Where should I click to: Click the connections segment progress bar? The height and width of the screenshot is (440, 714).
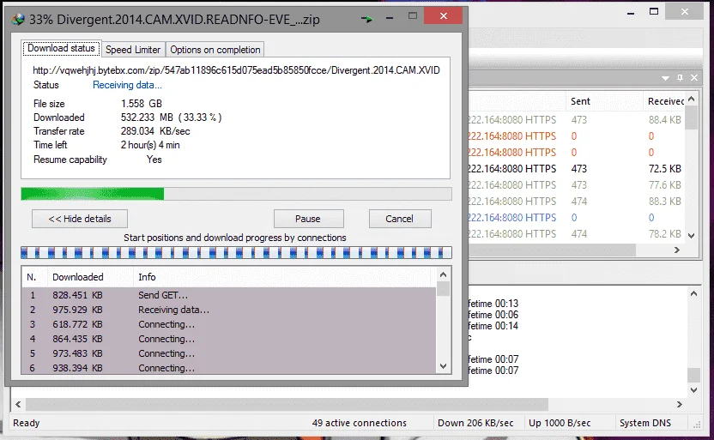point(236,252)
